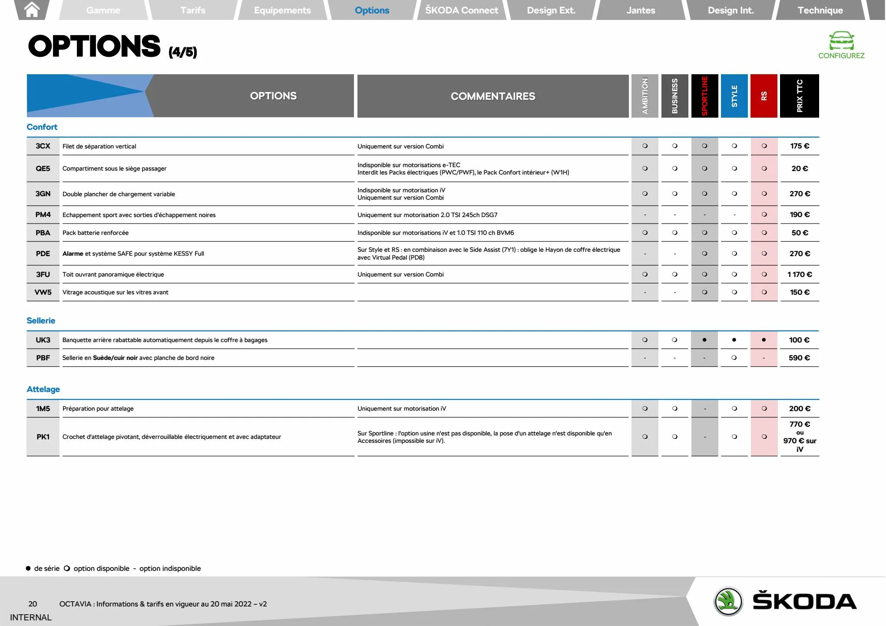Select the PDE option code
The image size is (886, 626).
(43, 254)
